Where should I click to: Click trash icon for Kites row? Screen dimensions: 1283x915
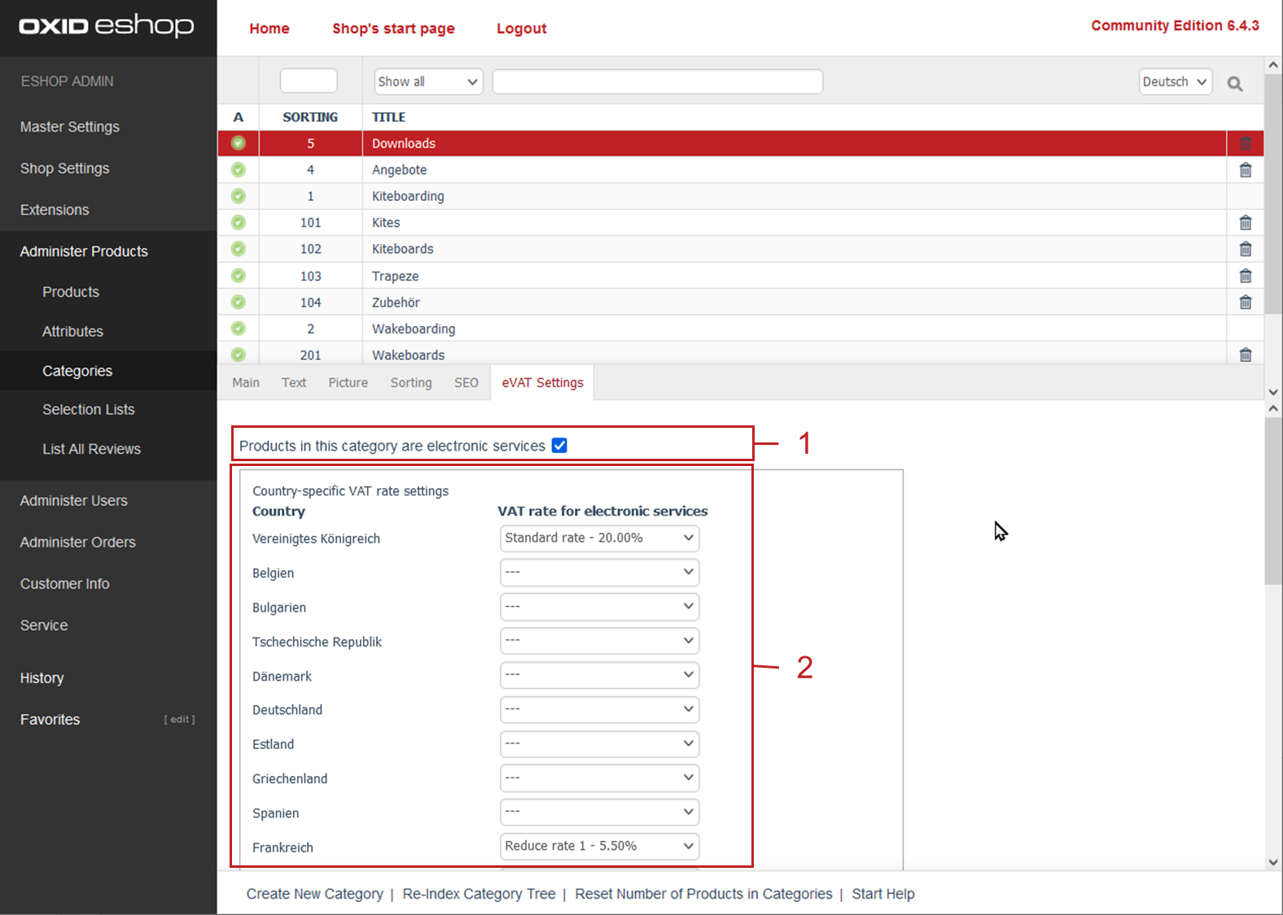click(1245, 223)
